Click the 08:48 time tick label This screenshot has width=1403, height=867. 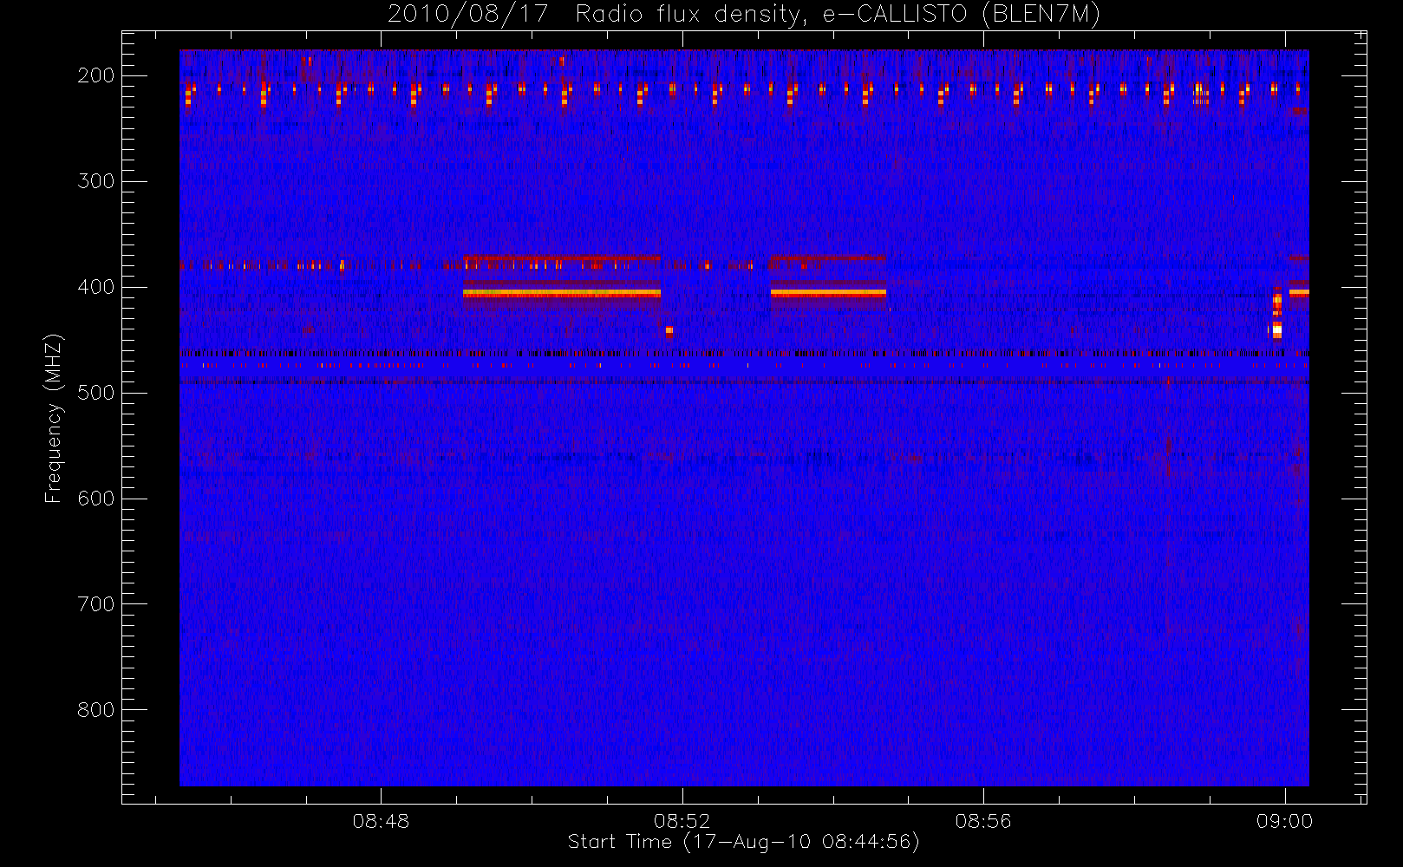coord(381,821)
